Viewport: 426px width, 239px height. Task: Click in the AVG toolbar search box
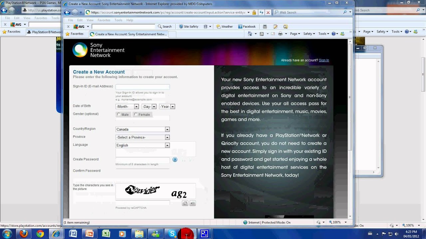click(x=123, y=27)
